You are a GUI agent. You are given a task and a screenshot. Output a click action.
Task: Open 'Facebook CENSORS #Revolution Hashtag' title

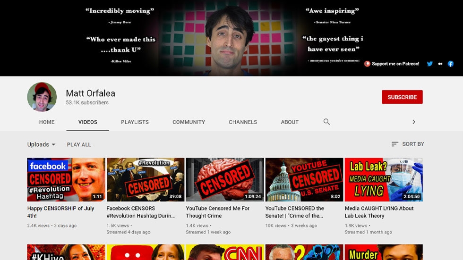tap(141, 212)
